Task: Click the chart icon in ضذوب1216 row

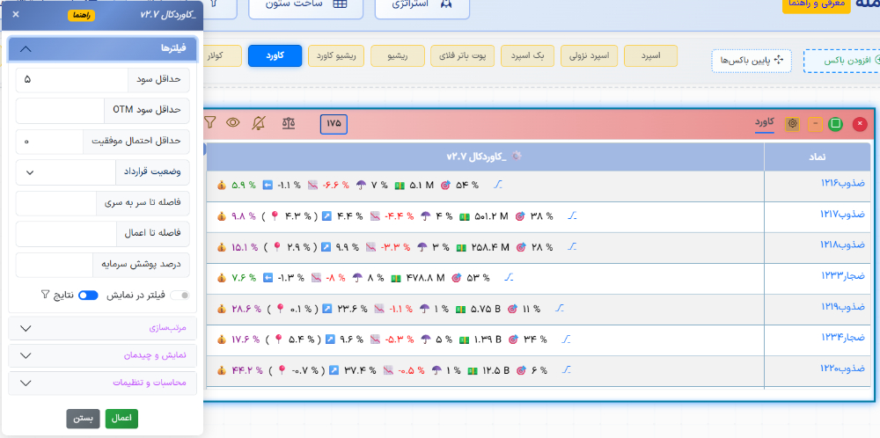Action: (x=498, y=185)
